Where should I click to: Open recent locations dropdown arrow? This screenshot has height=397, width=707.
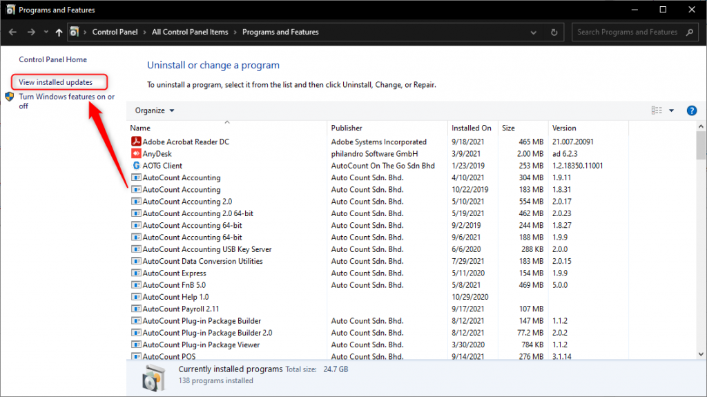point(46,32)
